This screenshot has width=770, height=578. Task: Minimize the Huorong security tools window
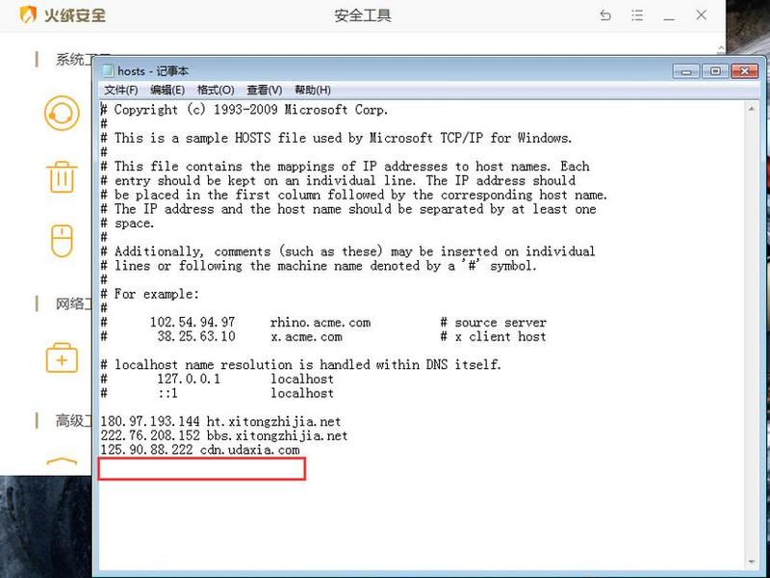point(669,18)
